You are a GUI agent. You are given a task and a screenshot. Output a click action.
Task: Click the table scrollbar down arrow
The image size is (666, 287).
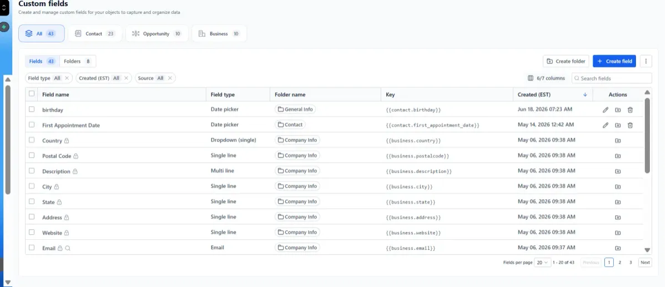tap(647, 250)
